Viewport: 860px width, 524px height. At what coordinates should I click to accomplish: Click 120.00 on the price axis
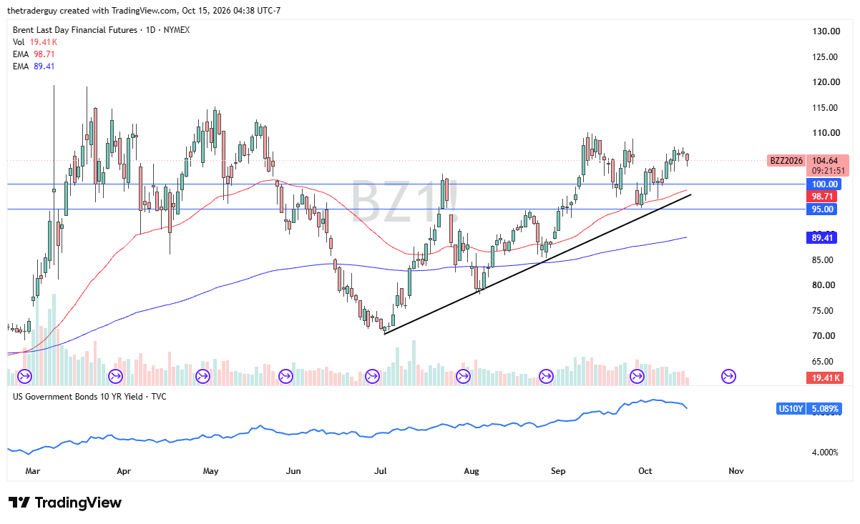(825, 82)
